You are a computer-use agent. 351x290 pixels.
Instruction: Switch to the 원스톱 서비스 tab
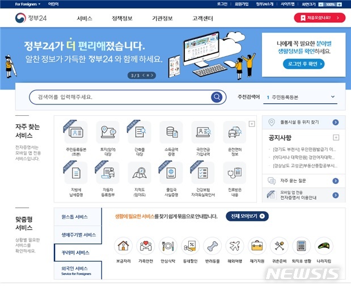click(x=78, y=217)
